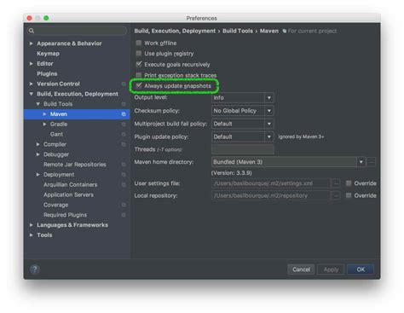
Task: Click project-level icon beside Build Tools
Action: click(x=124, y=104)
